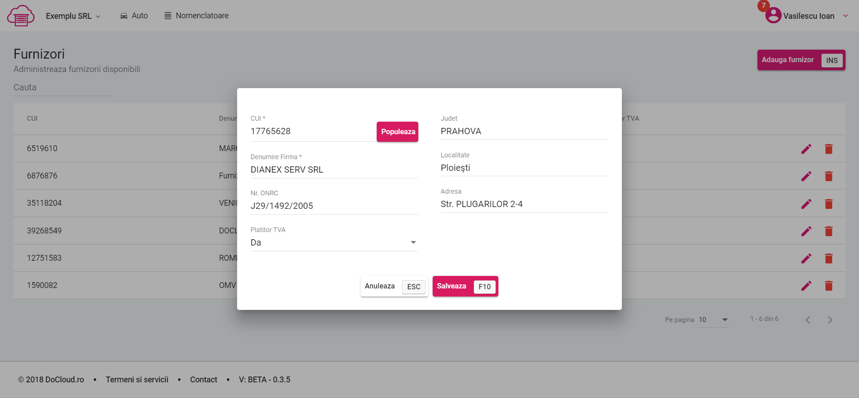Screen dimensions: 859x398
Task: Select CUI cell 35118204
Action: coord(44,203)
